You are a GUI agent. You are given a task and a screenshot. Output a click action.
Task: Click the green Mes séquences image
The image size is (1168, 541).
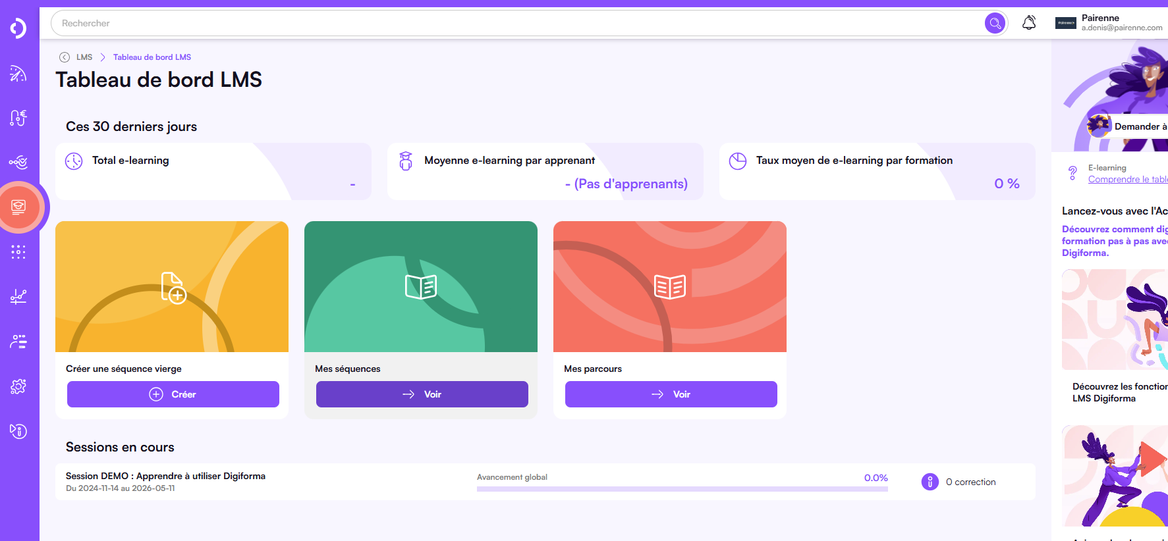421,286
